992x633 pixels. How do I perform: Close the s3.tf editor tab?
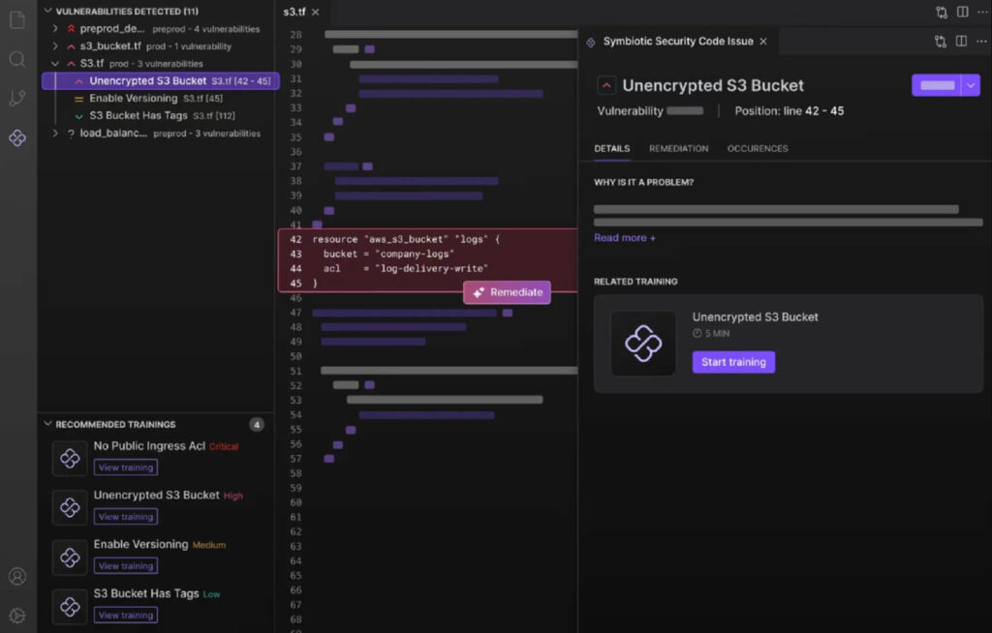[x=315, y=12]
